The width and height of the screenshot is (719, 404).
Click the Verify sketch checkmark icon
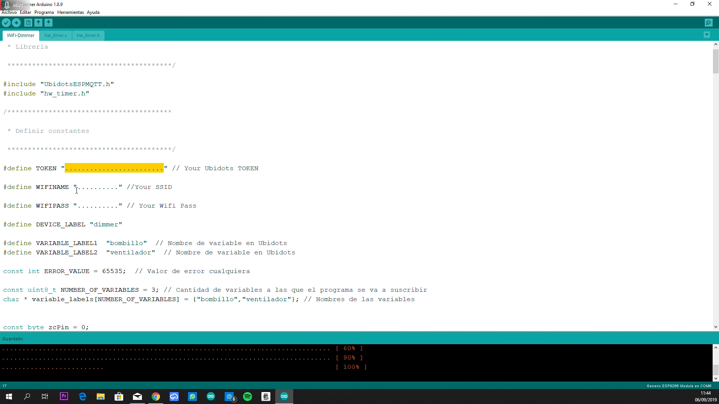[6, 23]
